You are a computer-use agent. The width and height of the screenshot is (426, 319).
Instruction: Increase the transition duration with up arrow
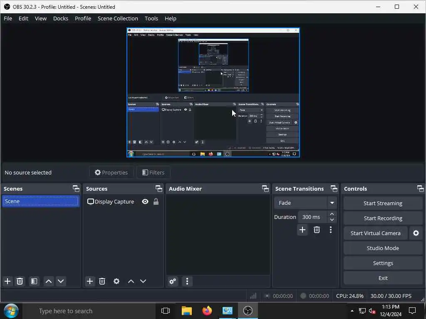(332, 214)
